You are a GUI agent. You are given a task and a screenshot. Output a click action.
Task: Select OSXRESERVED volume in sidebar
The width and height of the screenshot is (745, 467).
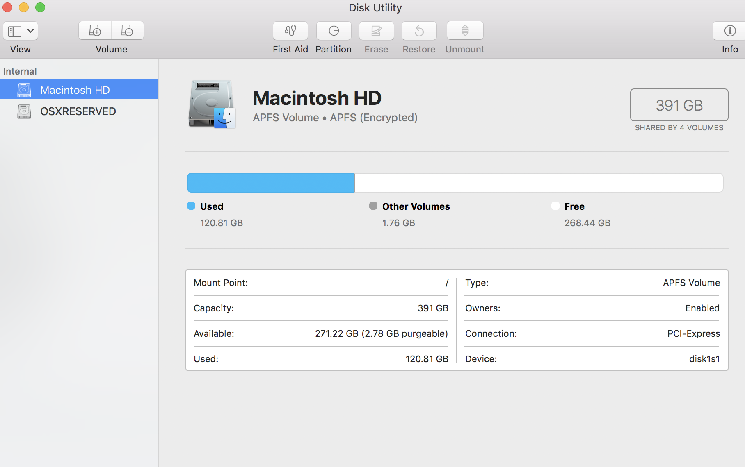click(x=79, y=111)
